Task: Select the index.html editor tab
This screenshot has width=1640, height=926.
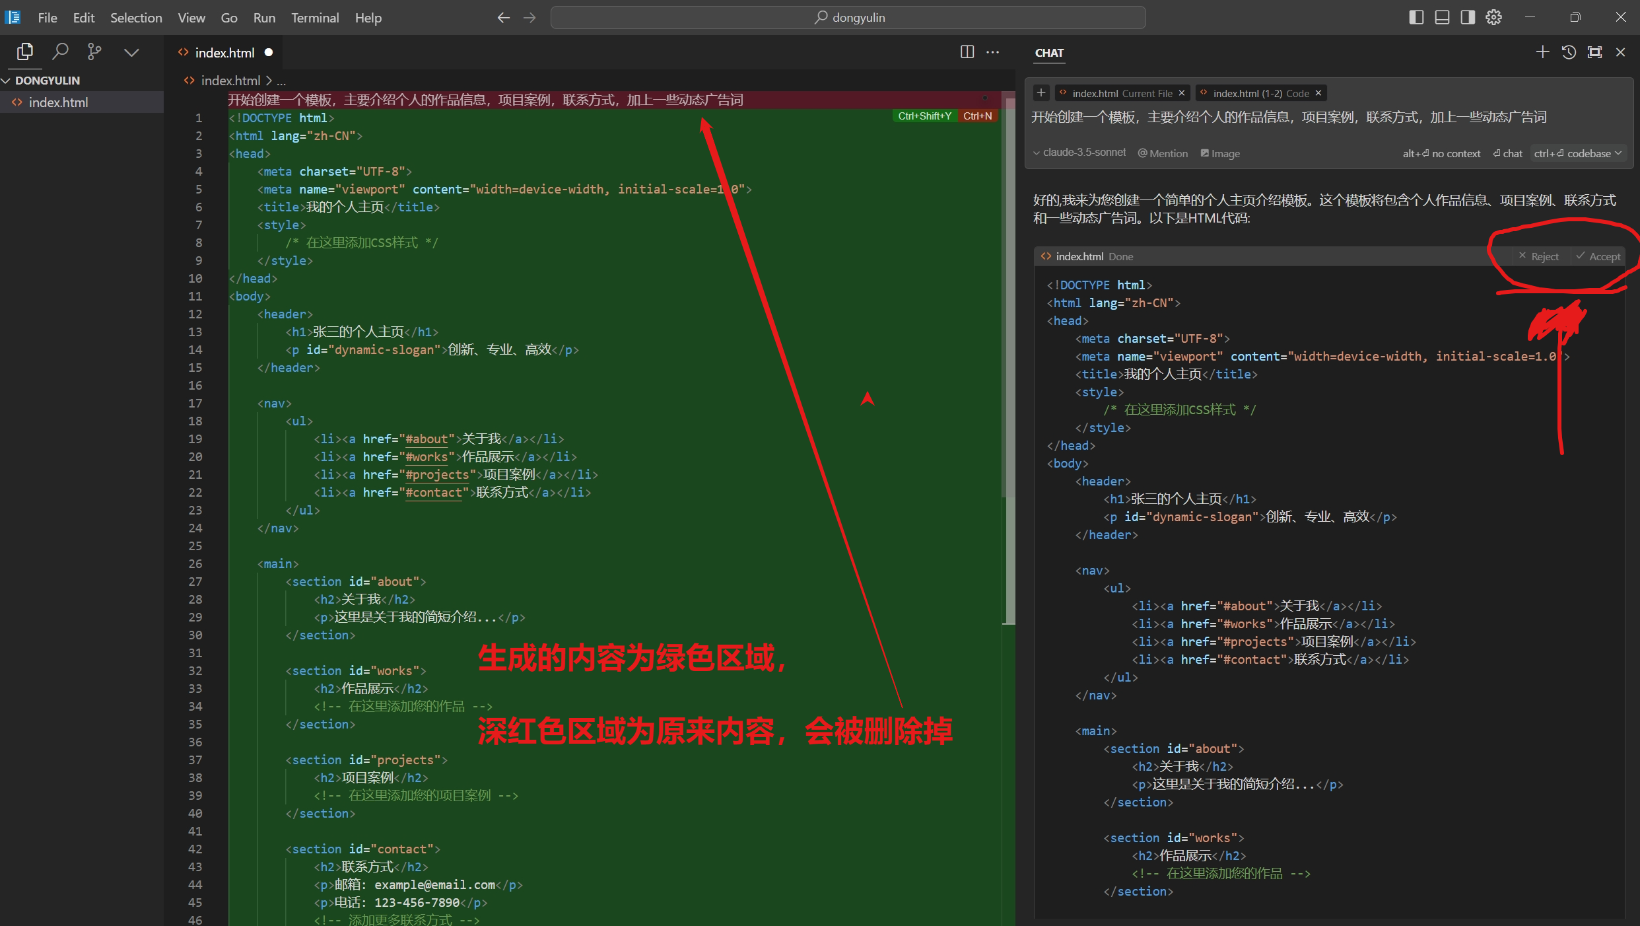Action: coord(224,52)
